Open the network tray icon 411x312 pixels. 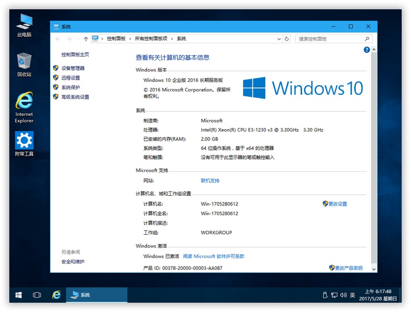coord(334,295)
